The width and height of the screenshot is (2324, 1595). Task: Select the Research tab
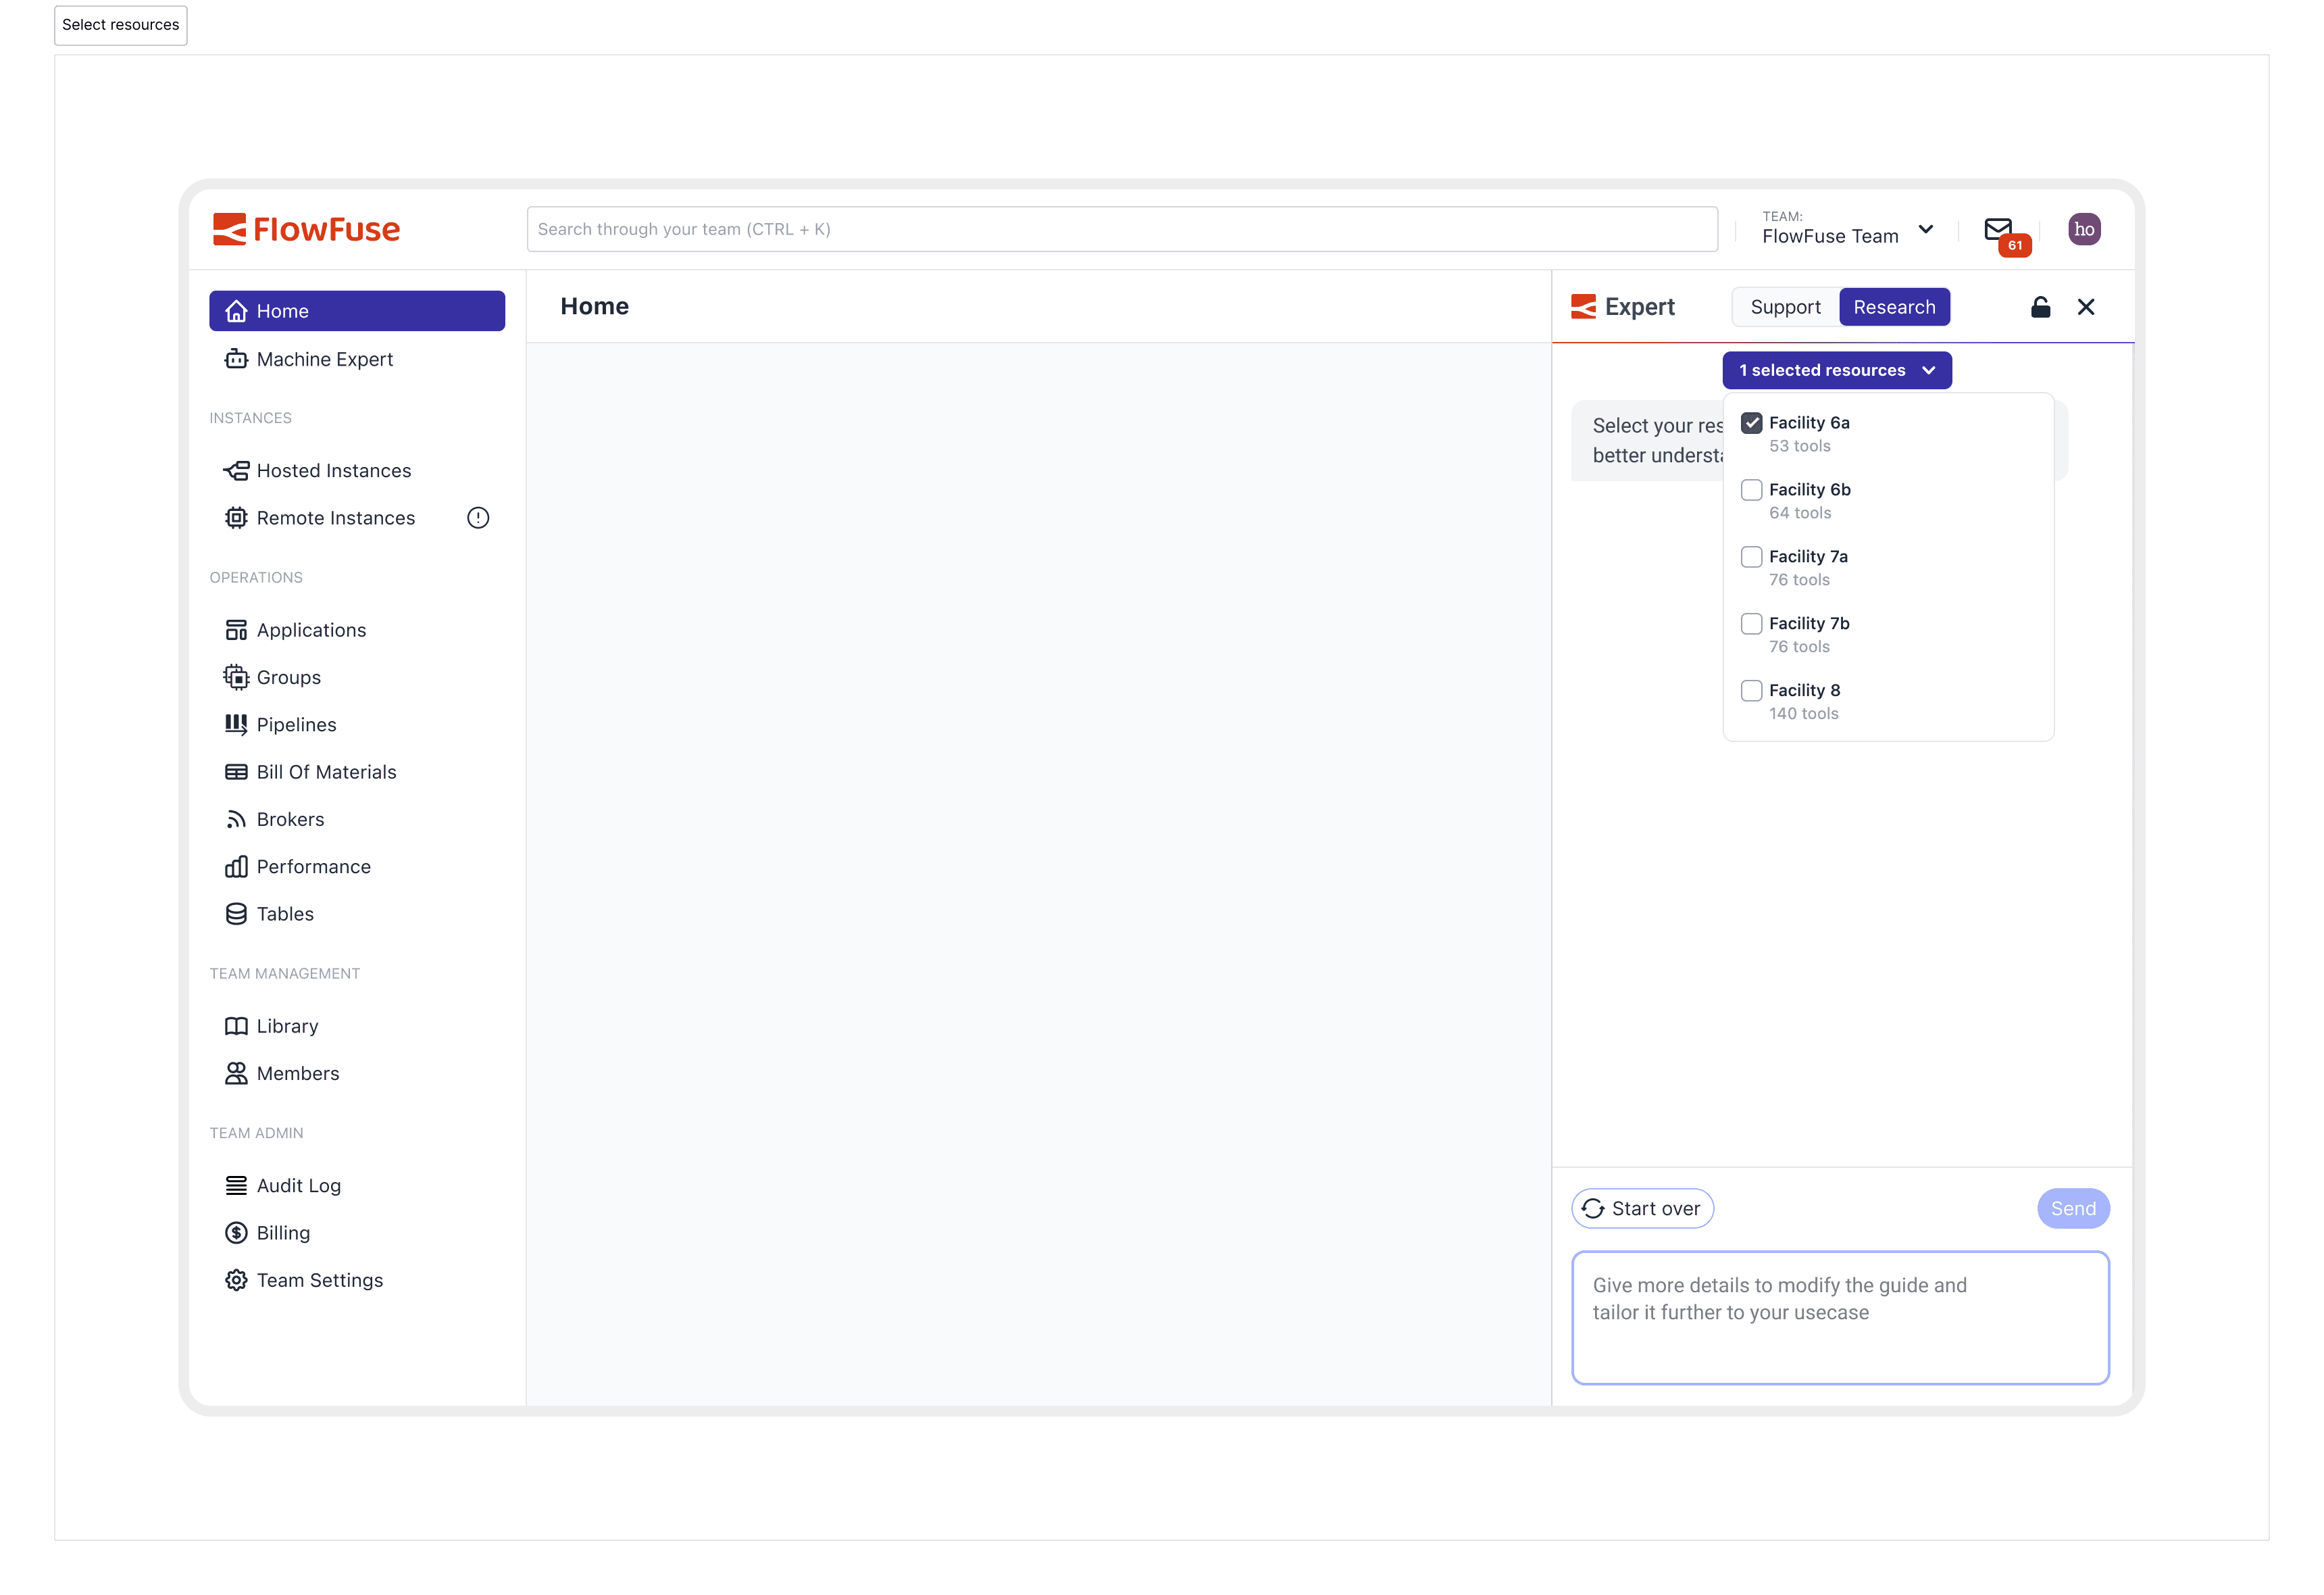click(x=1894, y=306)
